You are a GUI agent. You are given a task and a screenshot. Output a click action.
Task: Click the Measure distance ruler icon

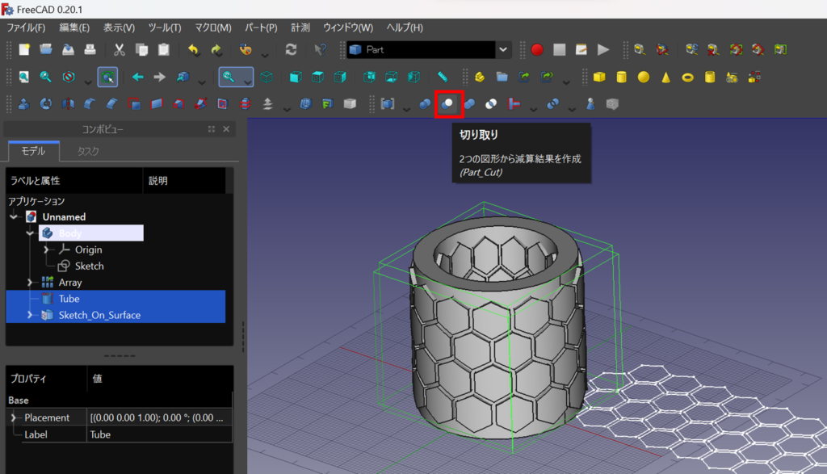coord(443,77)
